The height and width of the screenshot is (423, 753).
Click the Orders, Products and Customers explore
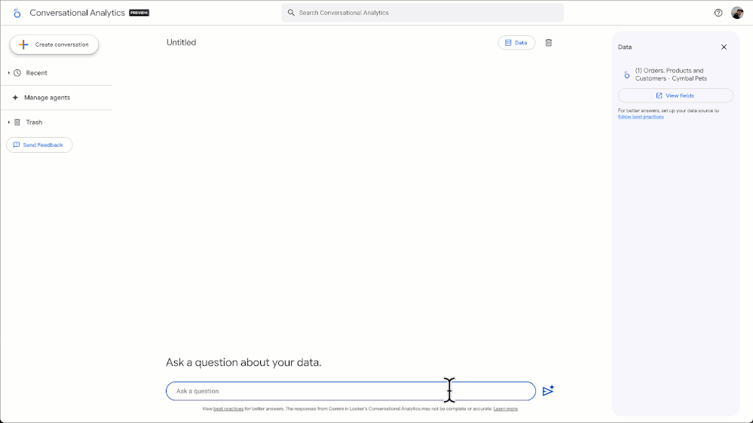[x=671, y=75]
